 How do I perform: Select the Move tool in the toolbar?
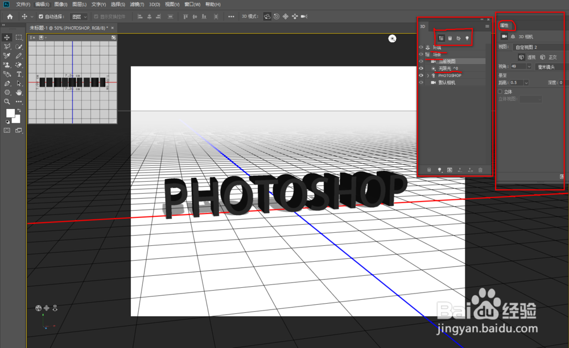coord(7,37)
